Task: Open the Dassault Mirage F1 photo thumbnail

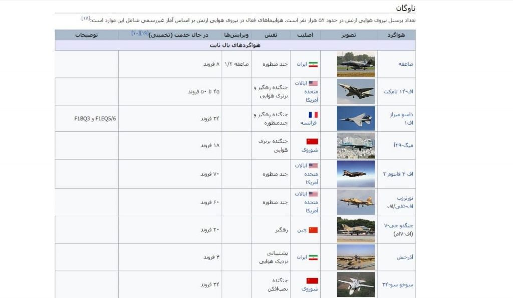Action: [x=356, y=118]
